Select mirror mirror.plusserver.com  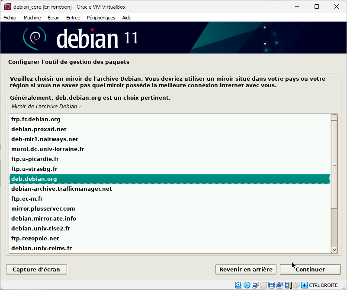click(170, 208)
